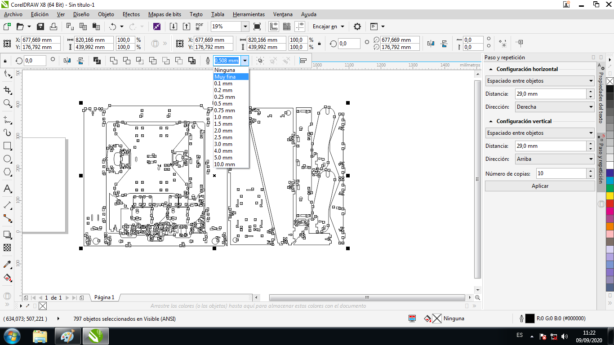Toggle the rulers display button

pyautogui.click(x=273, y=27)
